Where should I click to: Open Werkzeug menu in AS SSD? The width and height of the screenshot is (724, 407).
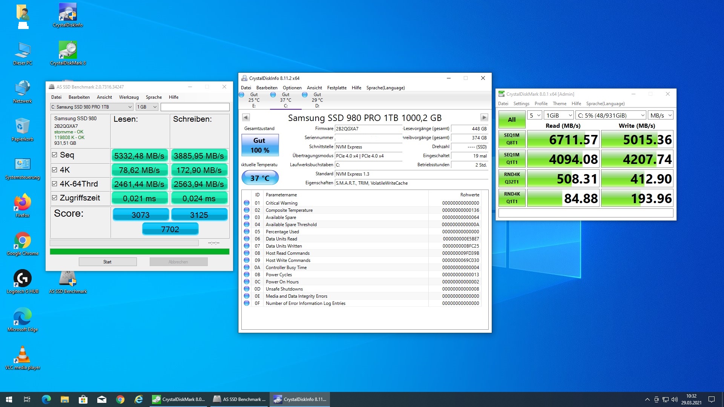(129, 97)
